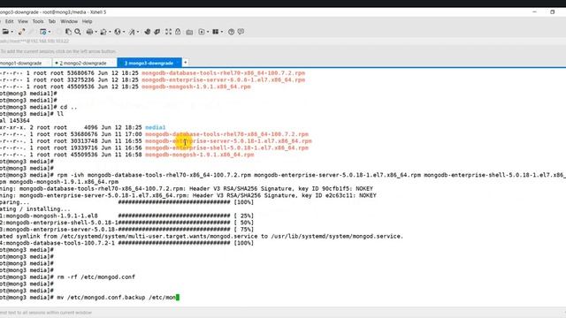Click the script/highlight toolbar icon
Image resolution: width=566 pixels, height=318 pixels.
[x=132, y=32]
